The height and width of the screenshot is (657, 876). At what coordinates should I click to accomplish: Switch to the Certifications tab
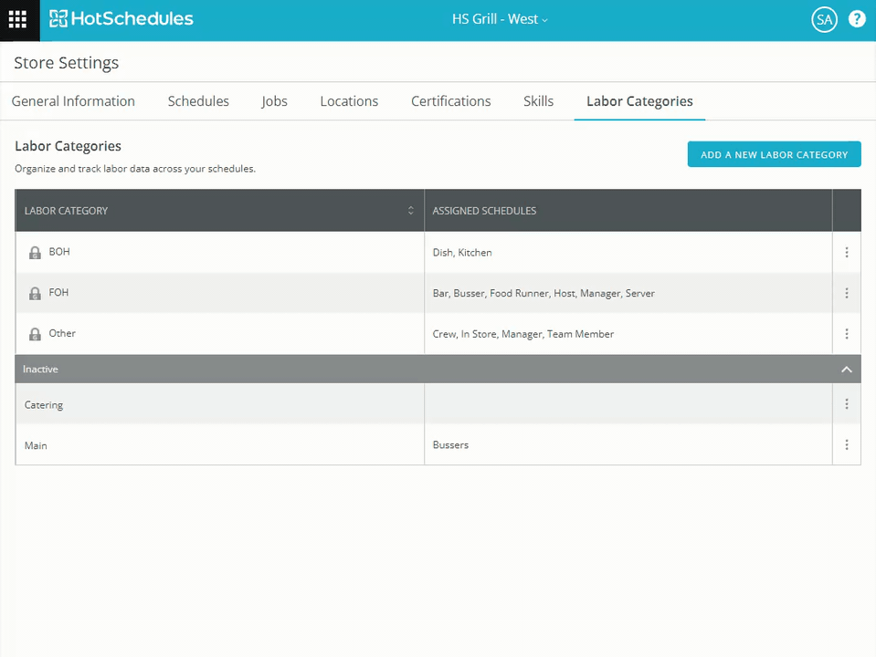(451, 101)
